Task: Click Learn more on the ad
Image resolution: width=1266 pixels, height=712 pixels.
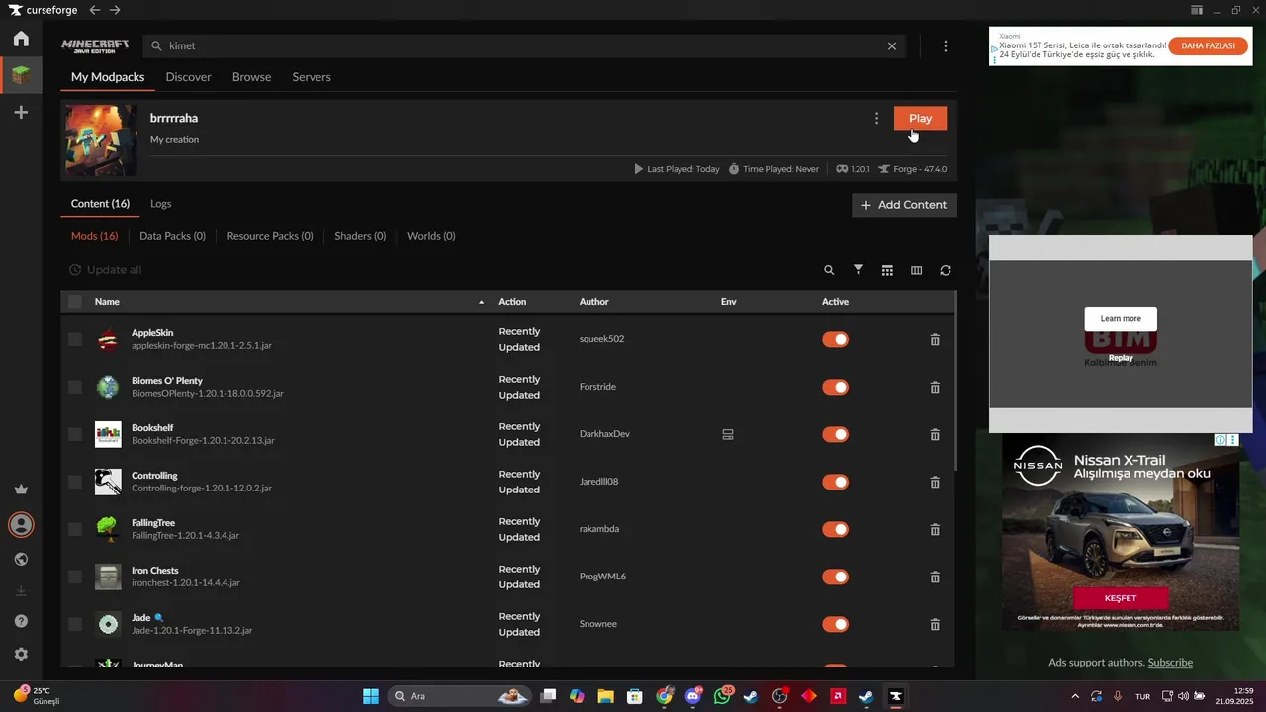Action: (x=1121, y=318)
